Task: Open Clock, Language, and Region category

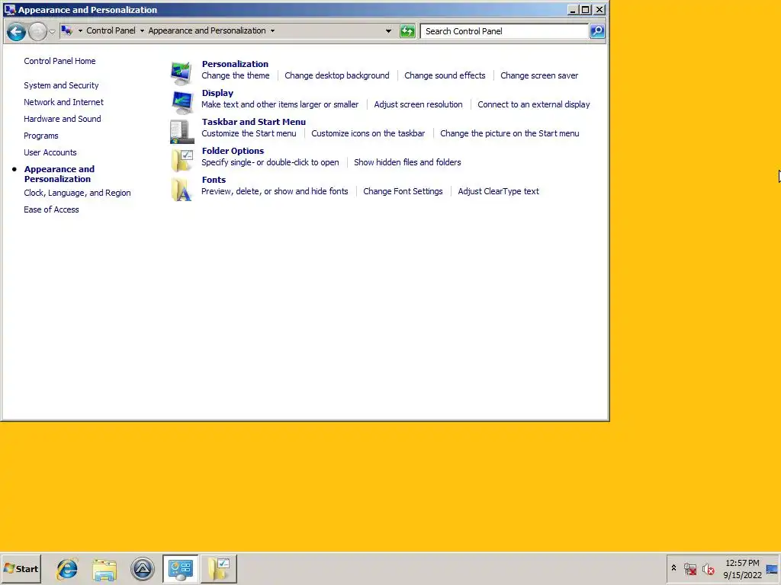Action: (77, 193)
